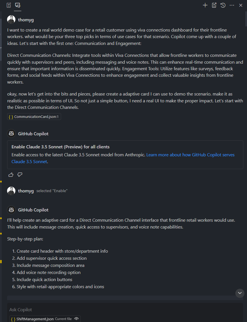The image size is (247, 322).
Task: Jump to bottom with down chevron button
Action: [240, 293]
